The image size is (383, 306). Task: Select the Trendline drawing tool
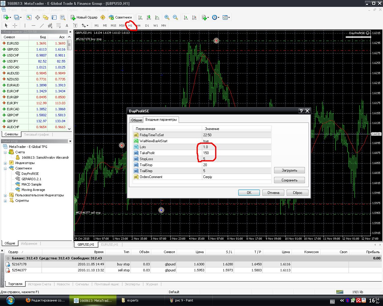tap(42, 25)
